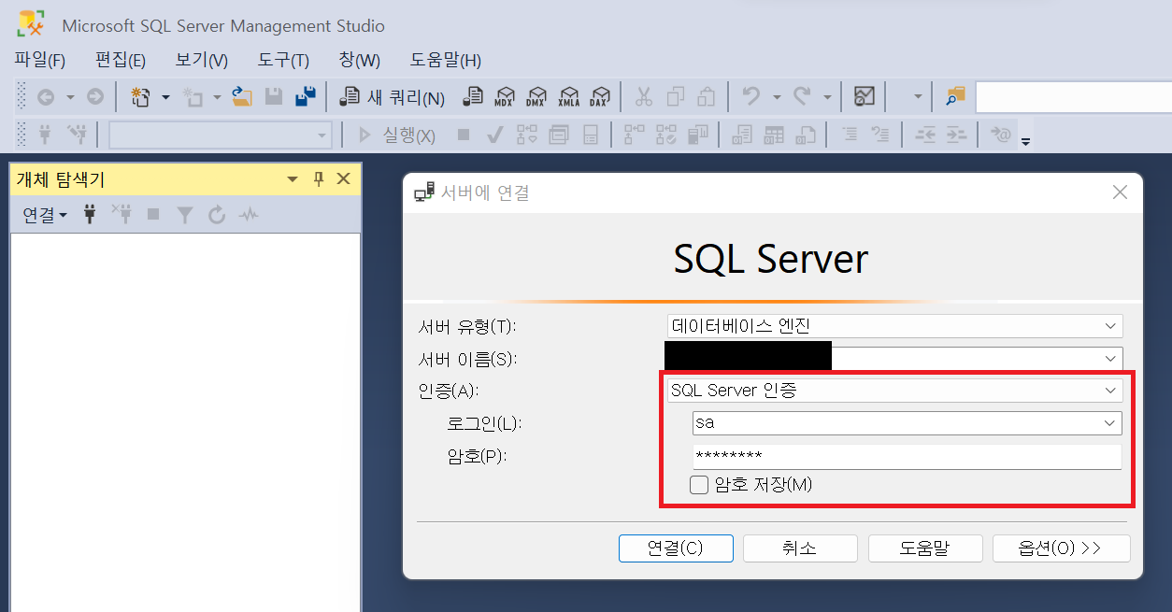
Task: Open the File menu
Action: (x=40, y=61)
